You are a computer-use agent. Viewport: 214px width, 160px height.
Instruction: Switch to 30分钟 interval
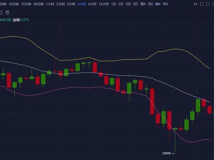click(38, 4)
